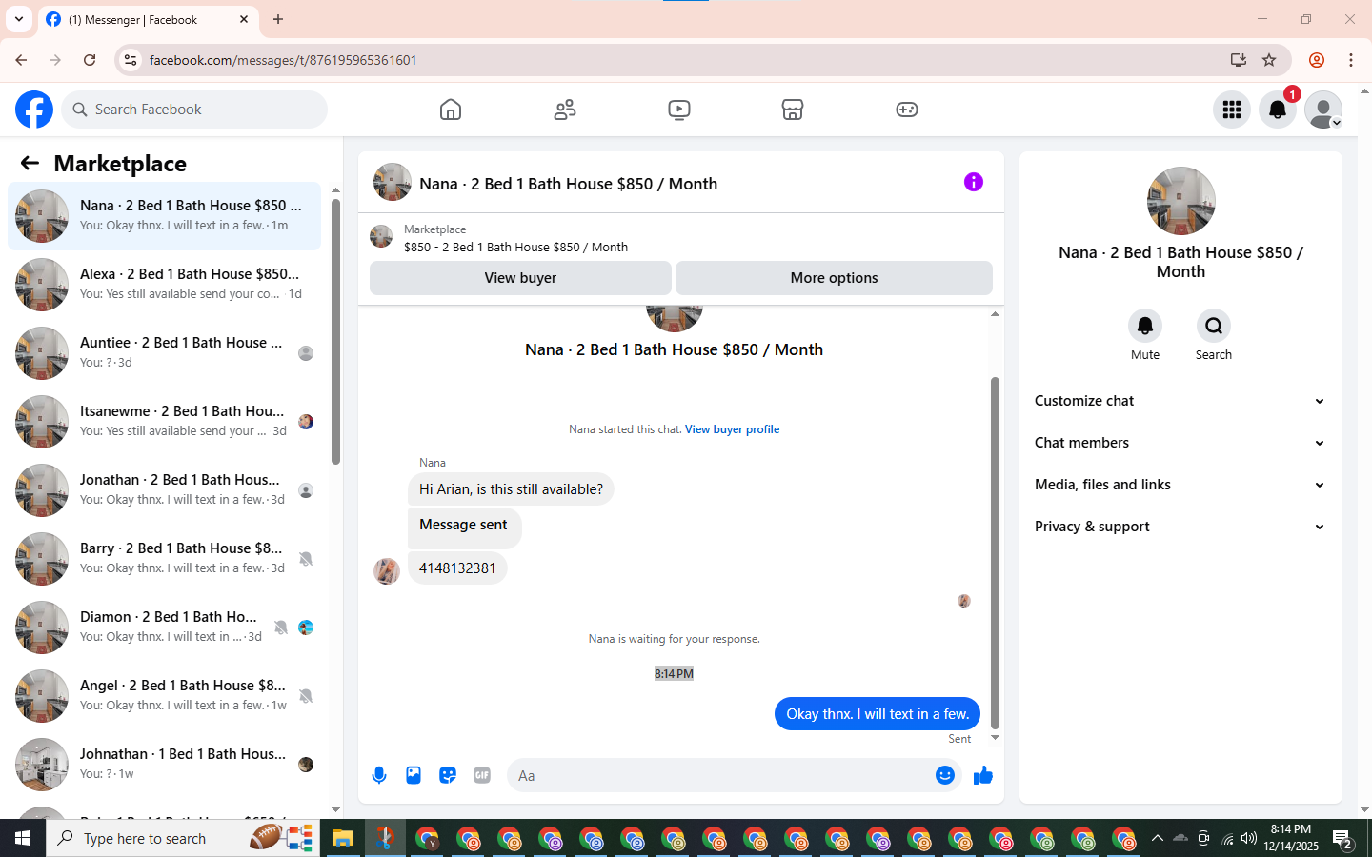Open File Explorer from the taskbar
Image resolution: width=1372 pixels, height=857 pixels.
pos(342,838)
